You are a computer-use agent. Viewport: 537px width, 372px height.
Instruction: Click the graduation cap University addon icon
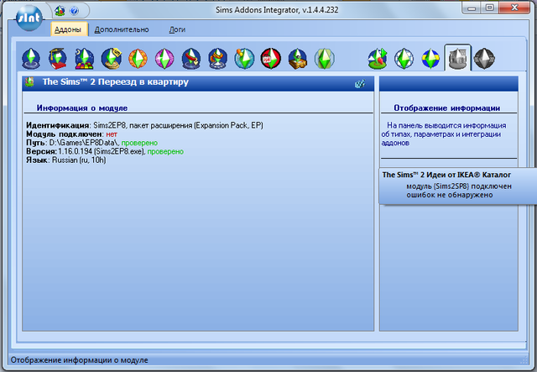58,58
